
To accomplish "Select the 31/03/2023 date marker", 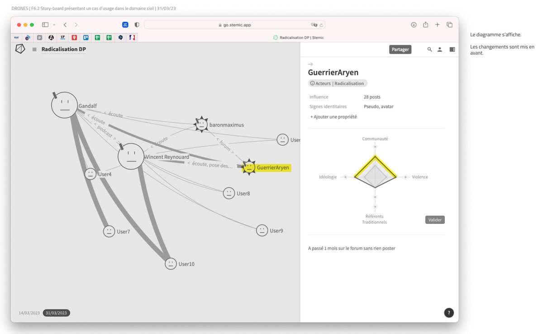I will coord(56,312).
